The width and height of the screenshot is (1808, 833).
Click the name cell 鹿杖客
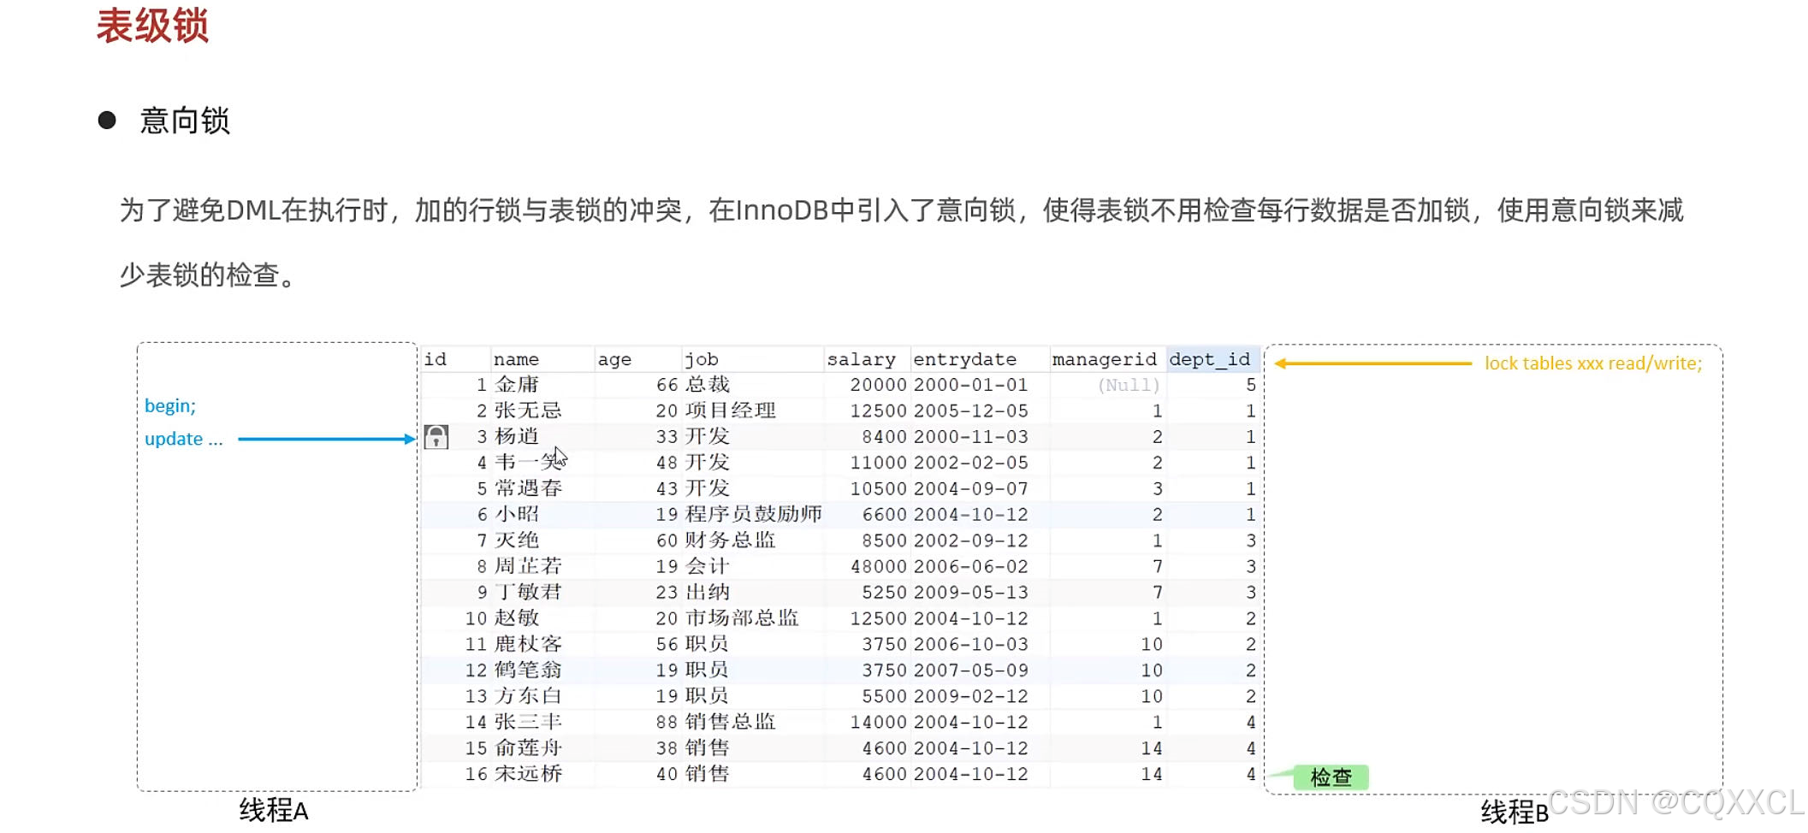click(528, 644)
